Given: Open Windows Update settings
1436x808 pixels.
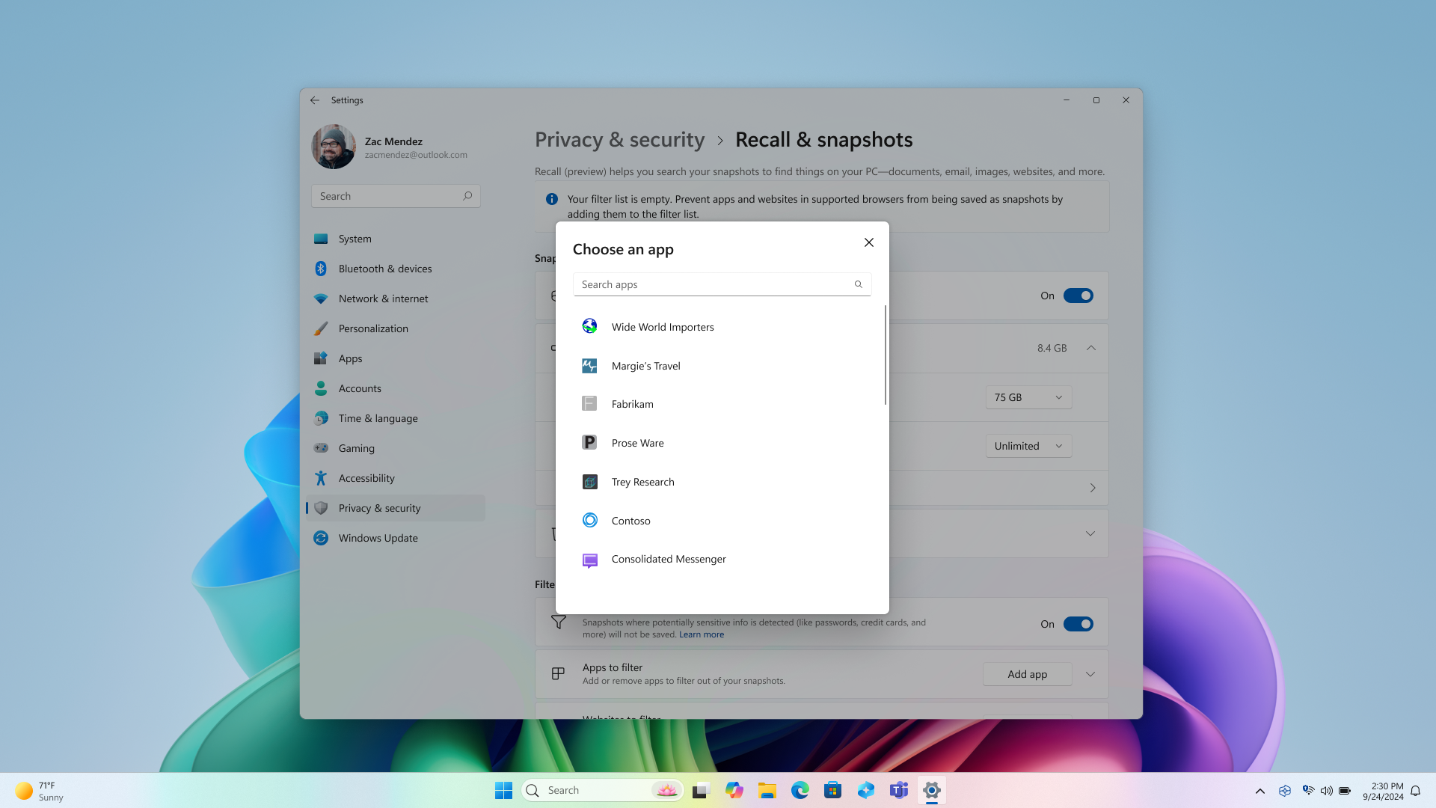Looking at the screenshot, I should pyautogui.click(x=378, y=538).
